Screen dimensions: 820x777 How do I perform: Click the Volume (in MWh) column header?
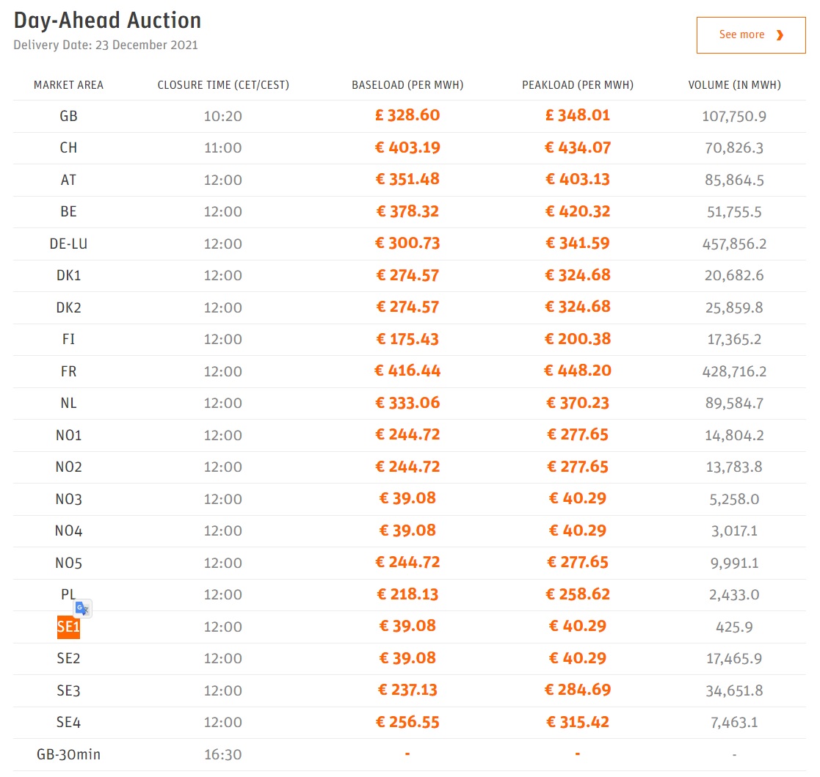click(734, 85)
